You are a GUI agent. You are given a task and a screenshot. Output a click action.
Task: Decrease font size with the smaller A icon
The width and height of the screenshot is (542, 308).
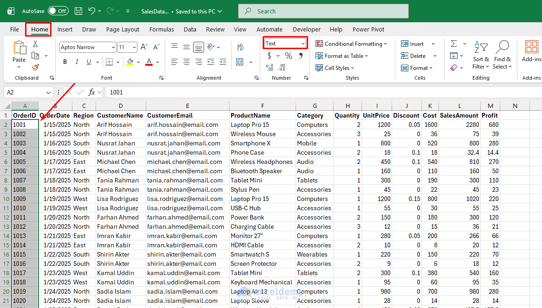click(x=156, y=47)
